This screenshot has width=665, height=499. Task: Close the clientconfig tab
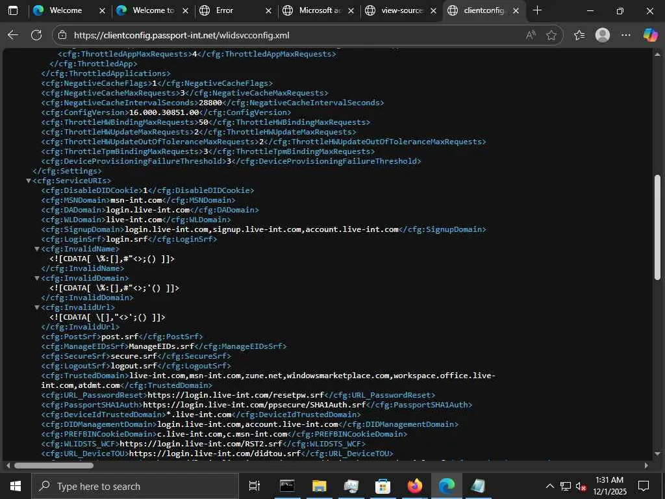pyautogui.click(x=516, y=10)
